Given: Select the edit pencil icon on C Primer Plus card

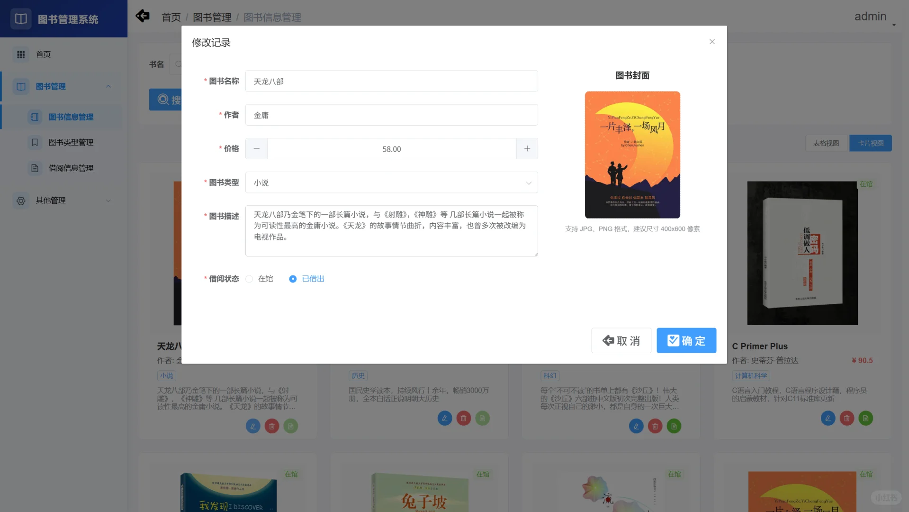Looking at the screenshot, I should point(828,418).
